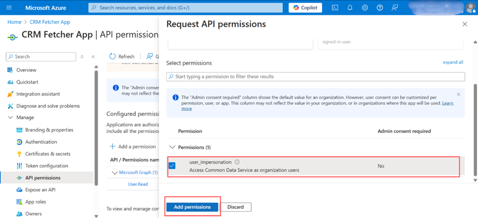Viewport: 478px width, 218px height.
Task: Open Authentication in sidebar
Action: click(41, 141)
